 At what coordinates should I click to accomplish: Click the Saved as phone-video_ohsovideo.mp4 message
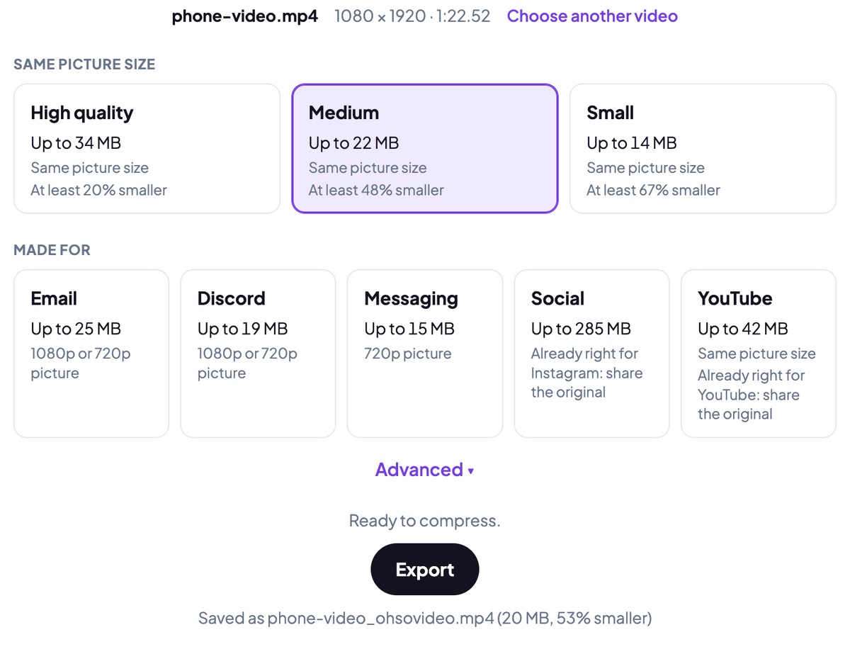[x=425, y=618]
